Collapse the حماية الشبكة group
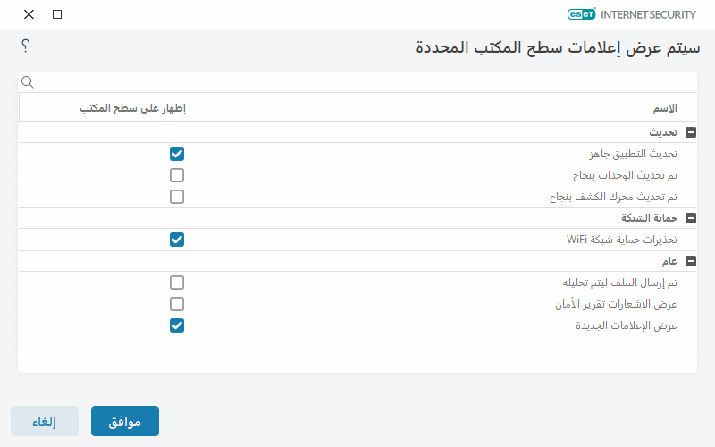Screen dimensions: 715x447 [x=691, y=218]
